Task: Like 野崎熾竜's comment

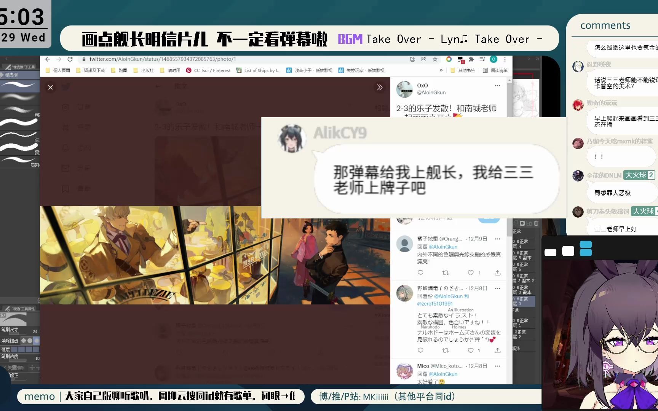Action: (471, 350)
